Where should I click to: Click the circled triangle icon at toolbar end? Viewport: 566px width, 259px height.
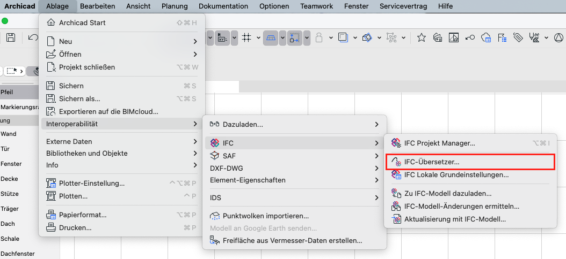point(558,37)
